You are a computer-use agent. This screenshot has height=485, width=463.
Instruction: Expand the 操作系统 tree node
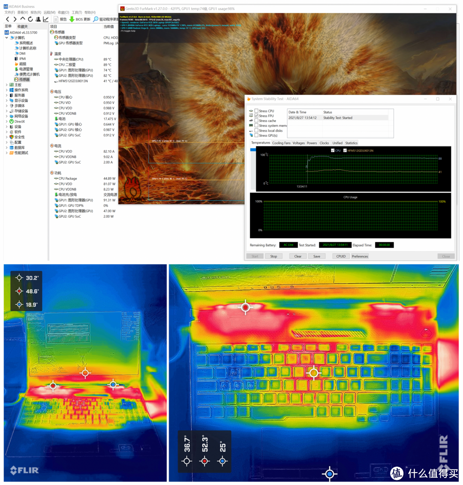click(6, 90)
